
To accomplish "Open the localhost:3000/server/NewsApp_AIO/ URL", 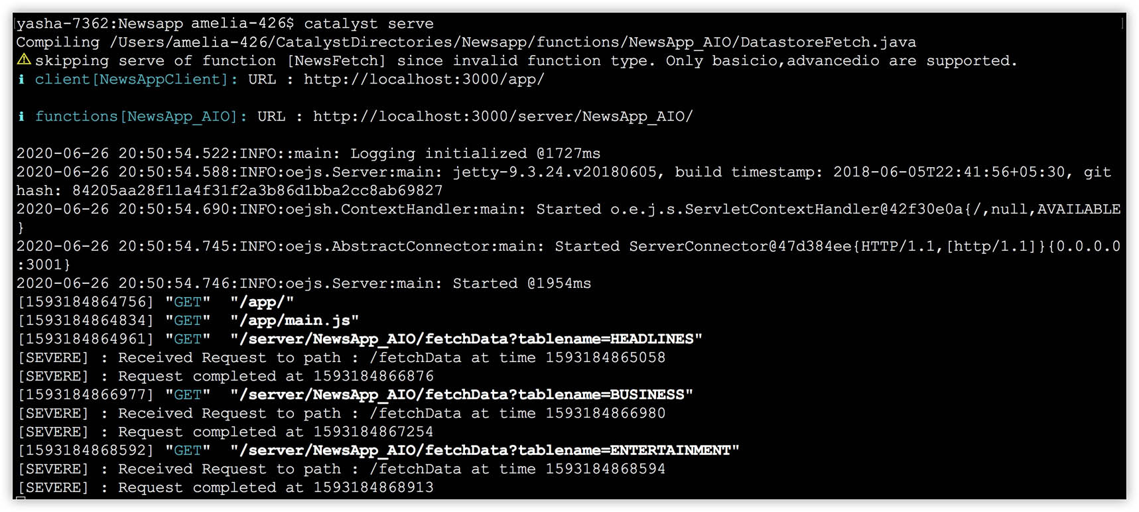I will (503, 116).
